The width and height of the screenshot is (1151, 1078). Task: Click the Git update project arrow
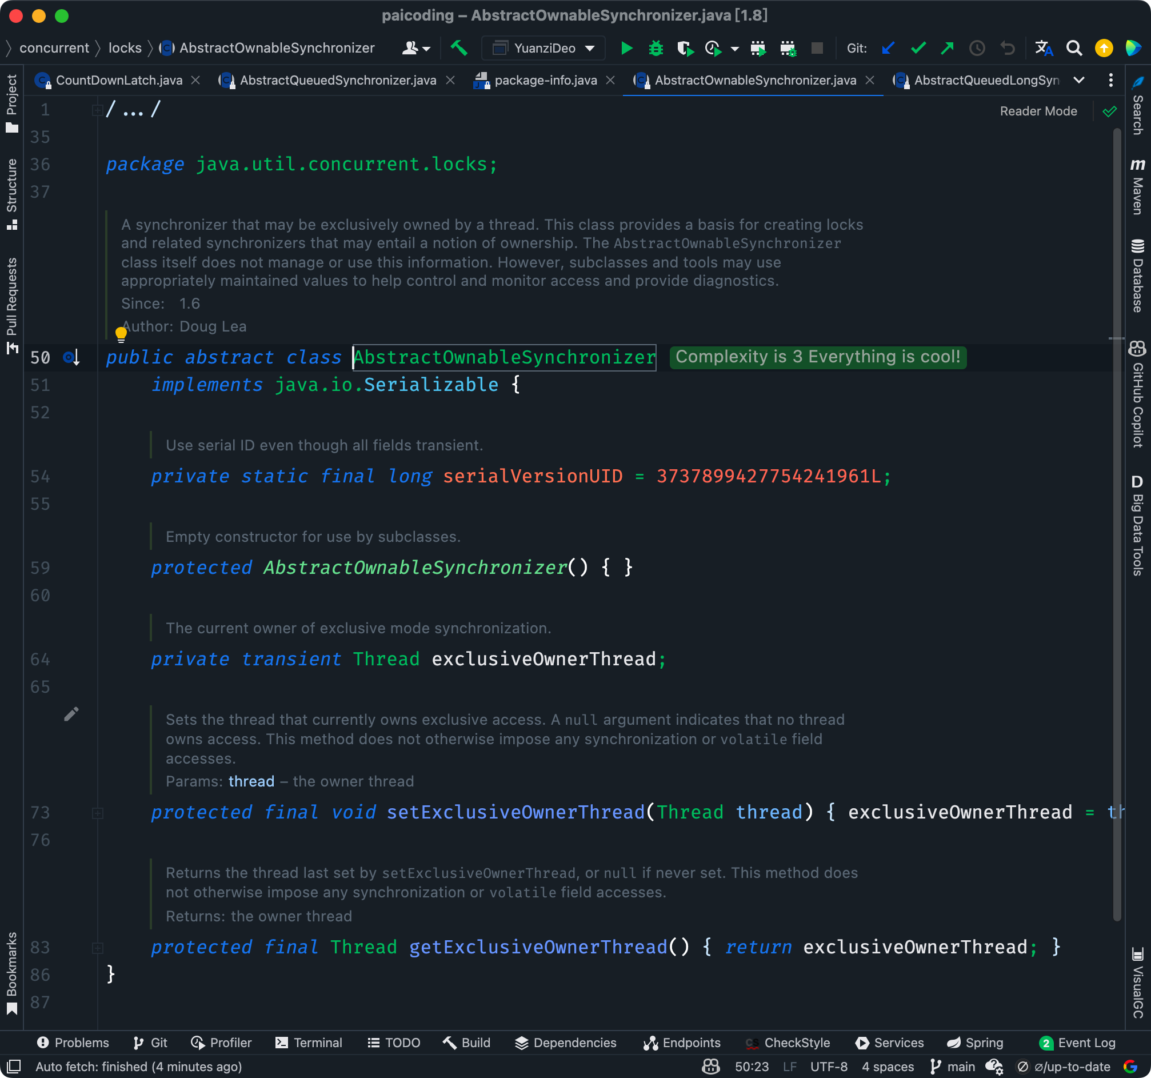point(888,48)
